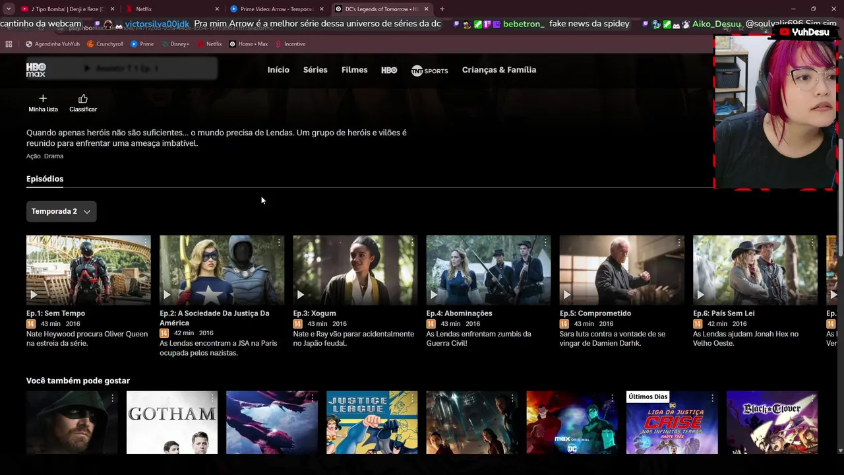This screenshot has width=844, height=475.
Task: Close the DC's Legends of Tomorrow tab
Action: (426, 9)
